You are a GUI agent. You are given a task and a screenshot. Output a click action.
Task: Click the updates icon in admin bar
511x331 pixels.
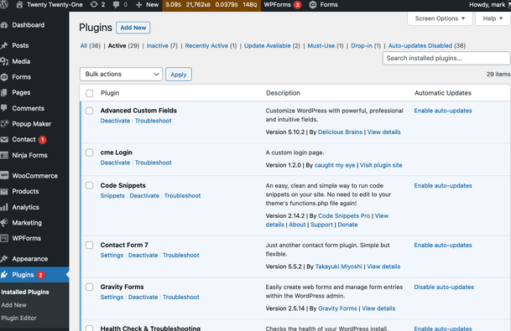94,5
